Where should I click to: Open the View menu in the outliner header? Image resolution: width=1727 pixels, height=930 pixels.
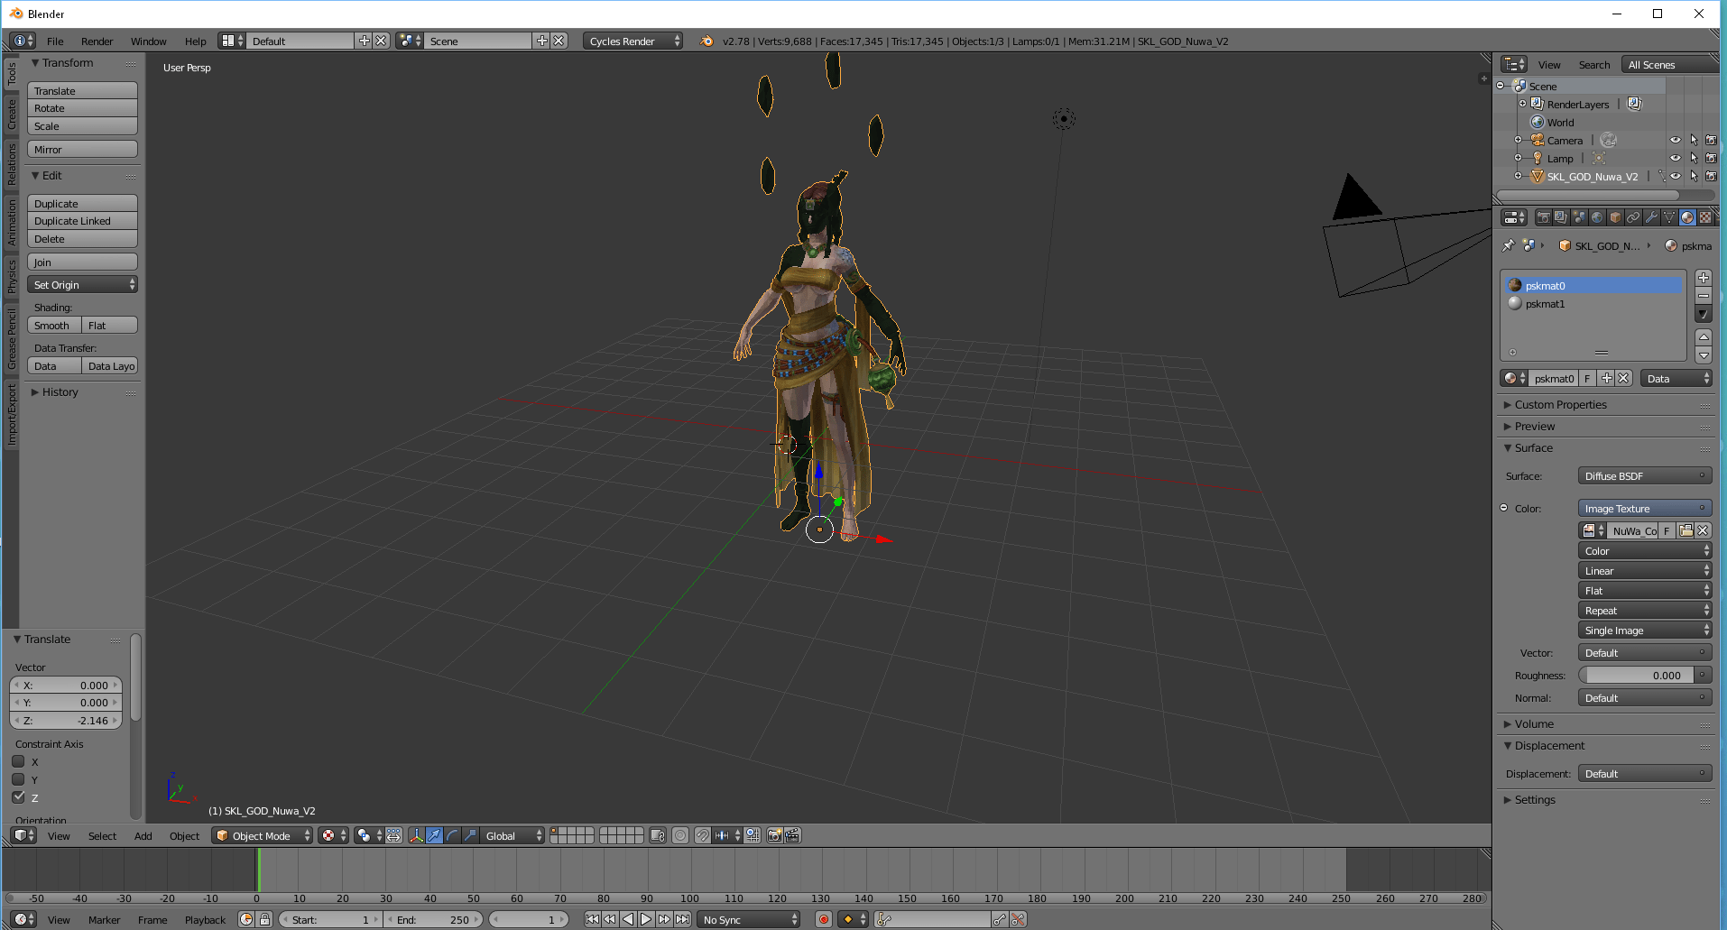[x=1549, y=64]
